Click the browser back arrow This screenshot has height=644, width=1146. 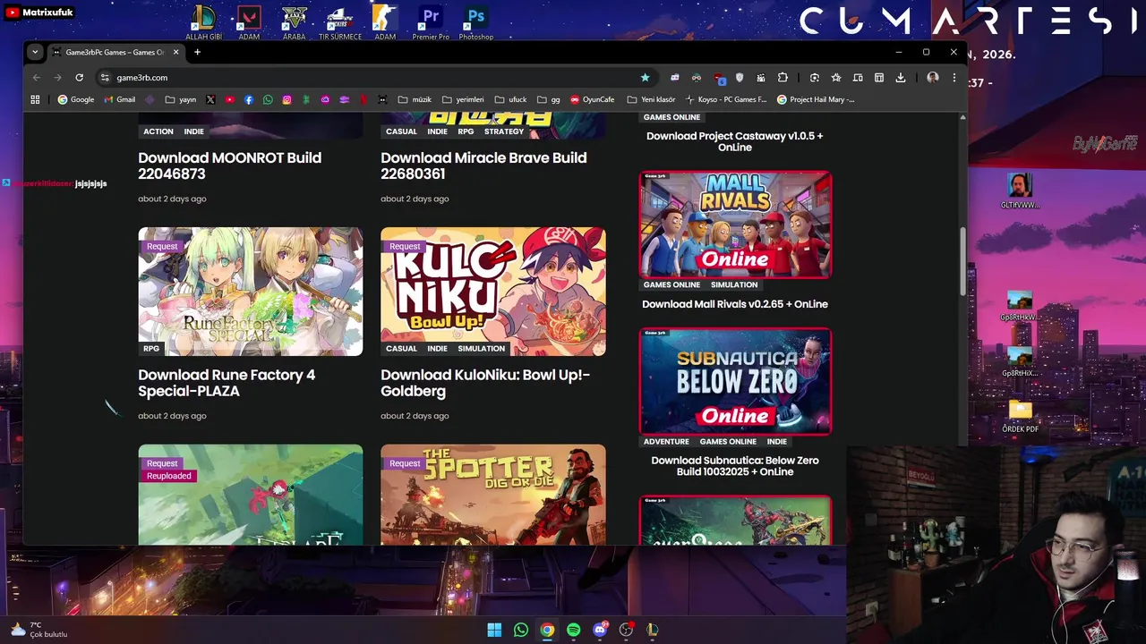[37, 78]
